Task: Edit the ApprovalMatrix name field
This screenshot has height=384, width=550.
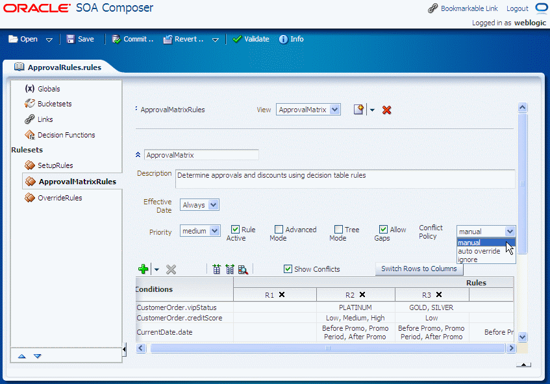Action: coord(201,155)
